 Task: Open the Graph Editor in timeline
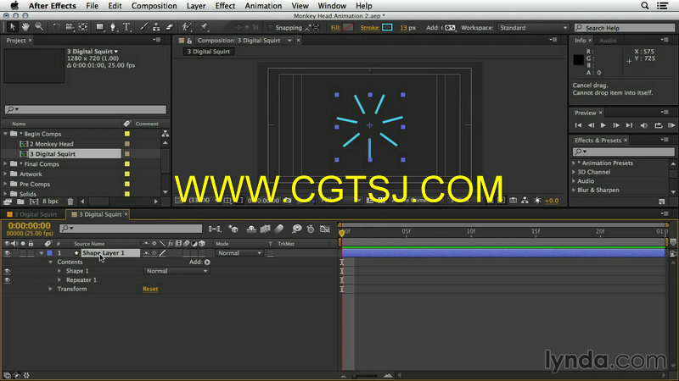tap(325, 229)
